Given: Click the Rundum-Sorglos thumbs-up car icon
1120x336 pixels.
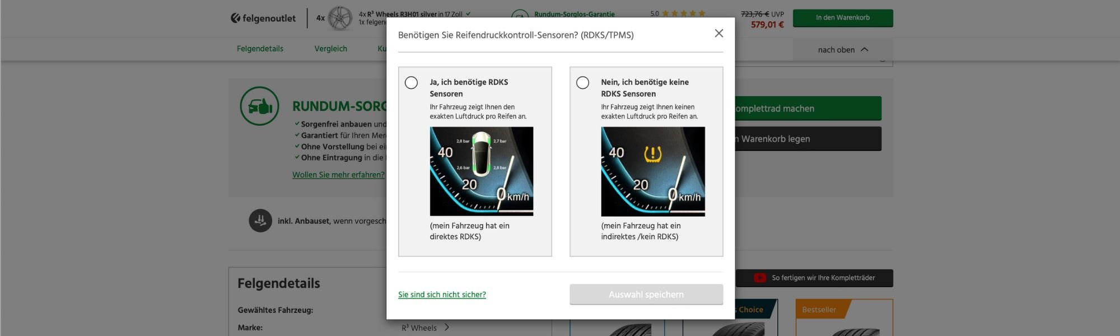Looking at the screenshot, I should pyautogui.click(x=259, y=106).
